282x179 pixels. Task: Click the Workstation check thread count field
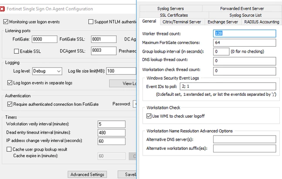(245, 71)
